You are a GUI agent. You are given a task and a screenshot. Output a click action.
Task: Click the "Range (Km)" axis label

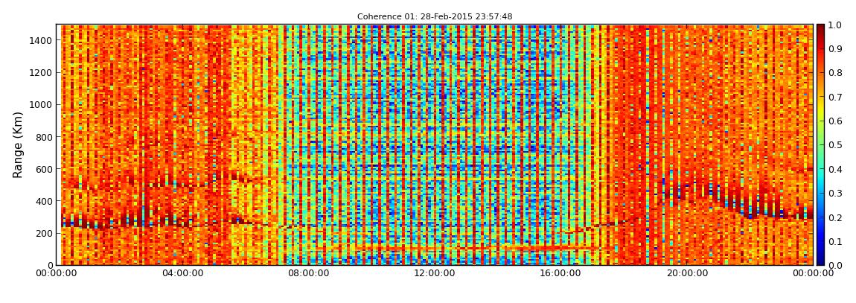tap(18, 144)
